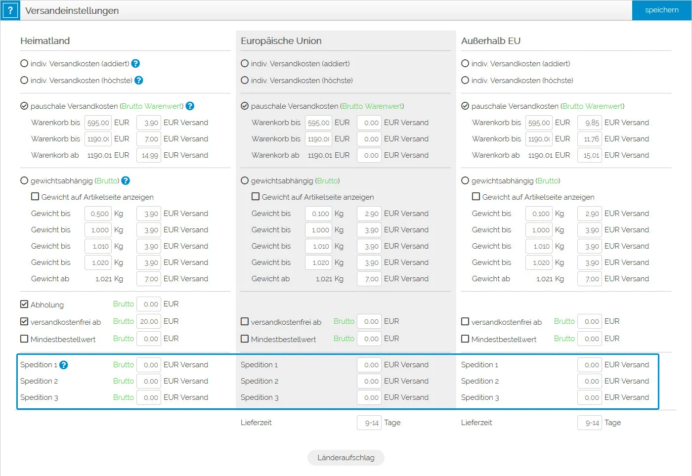Check Gewicht auf Artikelseite anzeigen in Heimatland
The height and width of the screenshot is (476, 692).
(x=35, y=197)
